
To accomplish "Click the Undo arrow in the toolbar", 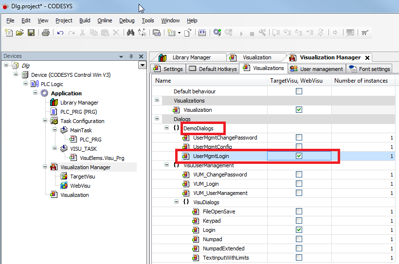I will (60, 33).
